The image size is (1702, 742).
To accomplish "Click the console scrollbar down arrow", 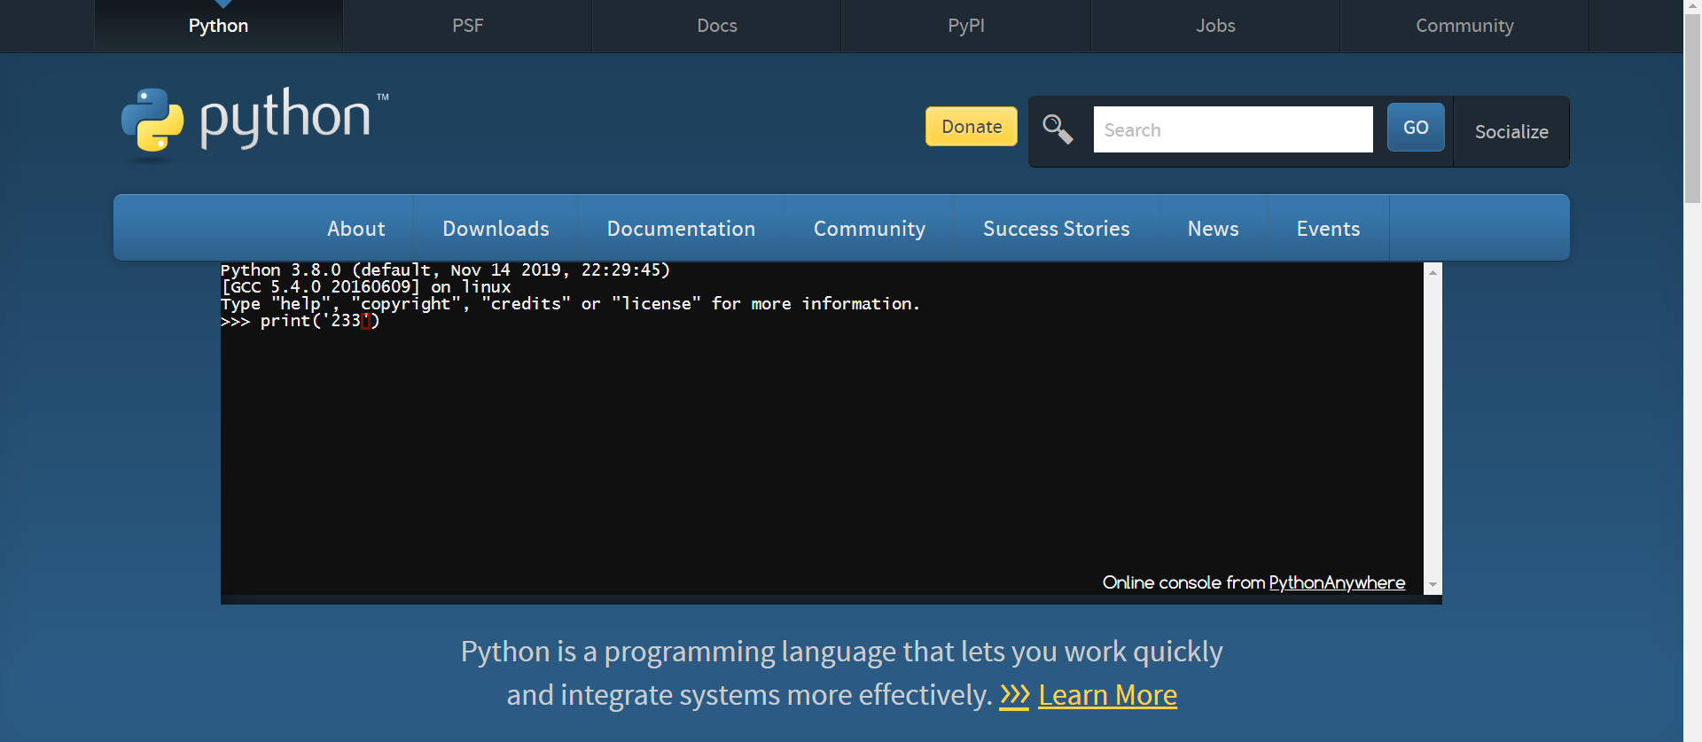I will pos(1433,585).
